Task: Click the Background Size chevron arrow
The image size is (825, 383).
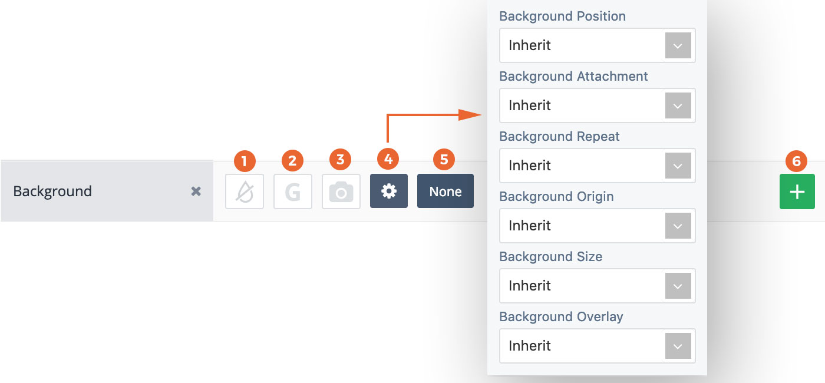Action: (x=678, y=286)
